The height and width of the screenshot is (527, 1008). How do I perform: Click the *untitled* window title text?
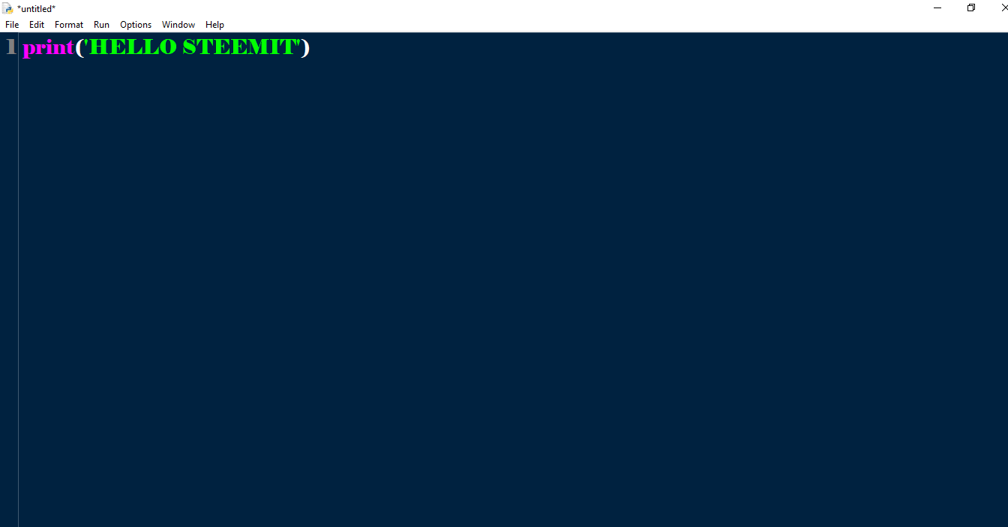[36, 8]
